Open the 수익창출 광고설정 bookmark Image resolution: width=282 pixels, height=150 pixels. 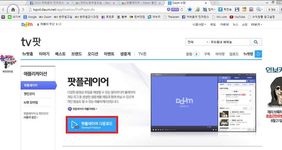point(261,17)
